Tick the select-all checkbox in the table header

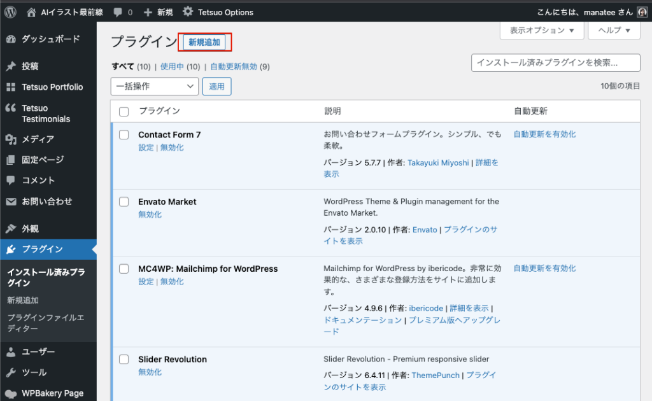[x=124, y=111]
